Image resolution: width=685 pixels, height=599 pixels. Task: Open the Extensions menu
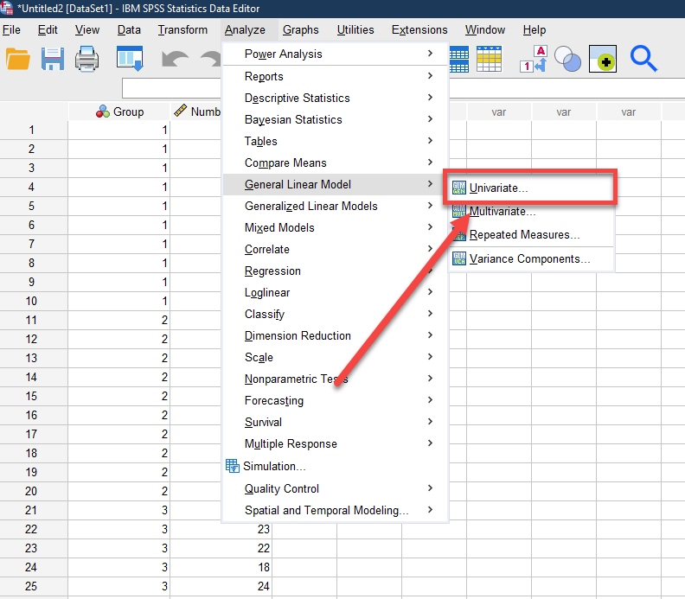pos(419,29)
